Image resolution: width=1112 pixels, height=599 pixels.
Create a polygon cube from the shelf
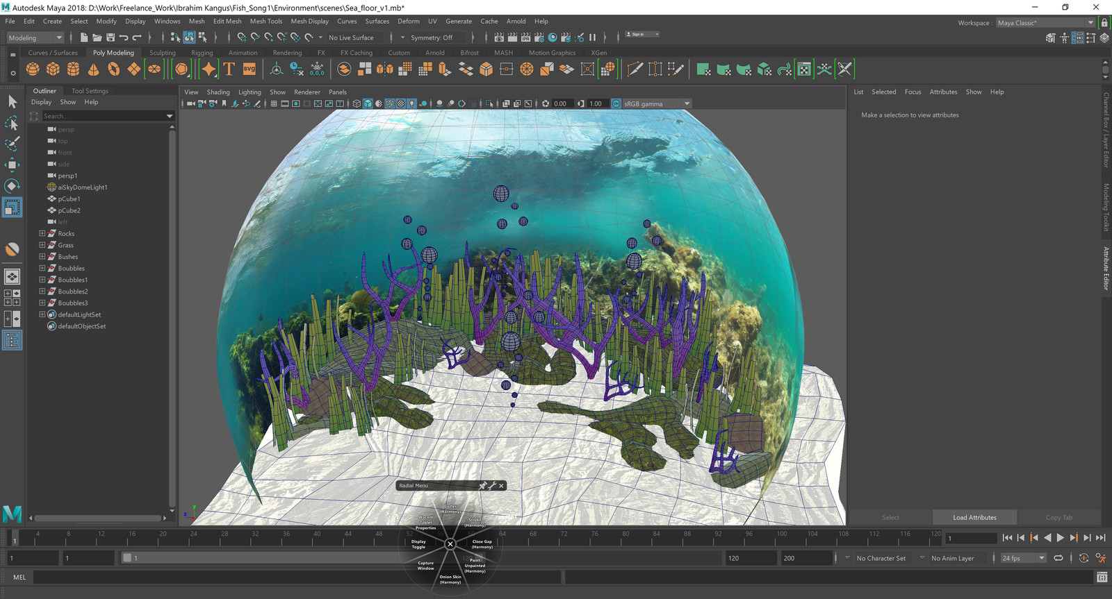[x=53, y=69]
